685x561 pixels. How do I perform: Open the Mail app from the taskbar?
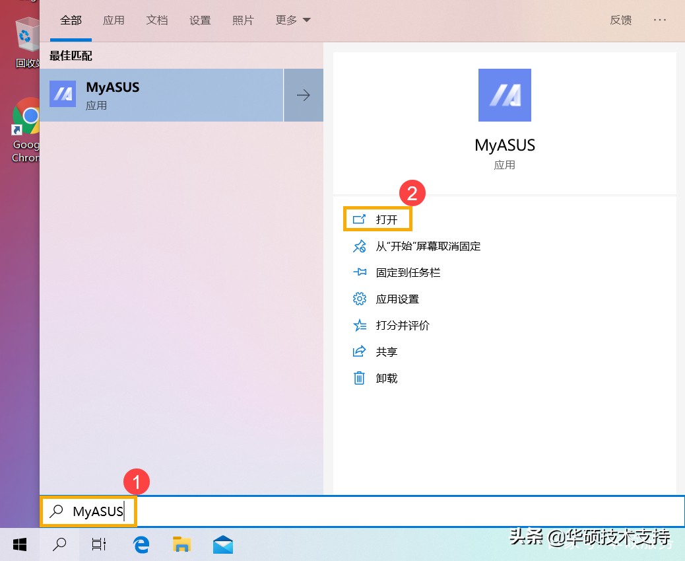(x=222, y=544)
